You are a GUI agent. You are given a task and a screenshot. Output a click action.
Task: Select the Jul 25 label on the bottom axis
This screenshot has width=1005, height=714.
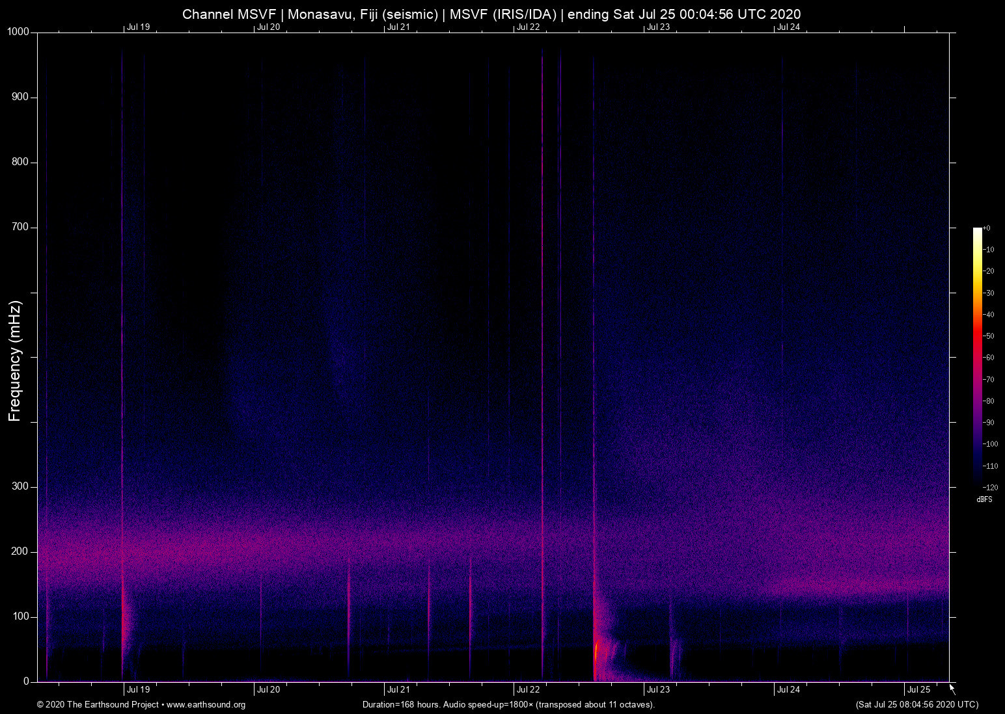[x=918, y=689]
